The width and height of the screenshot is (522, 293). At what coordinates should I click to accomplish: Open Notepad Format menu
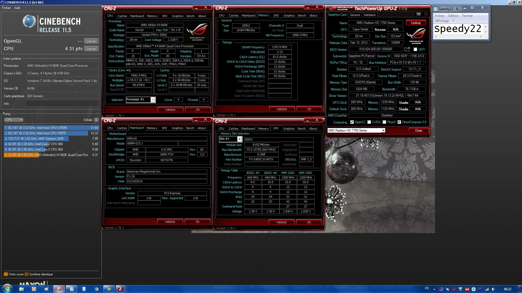(467, 16)
